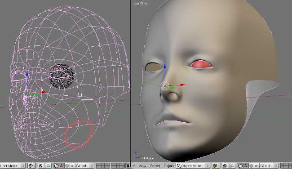Open the View menu in right viewport
This screenshot has width=292, height=169.
[x=142, y=166]
